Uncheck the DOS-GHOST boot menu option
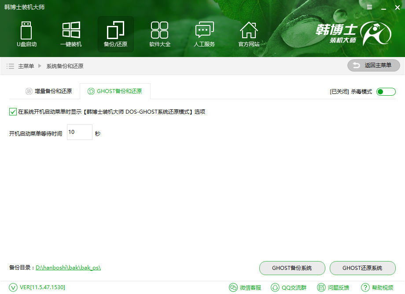The width and height of the screenshot is (405, 294). pos(13,111)
